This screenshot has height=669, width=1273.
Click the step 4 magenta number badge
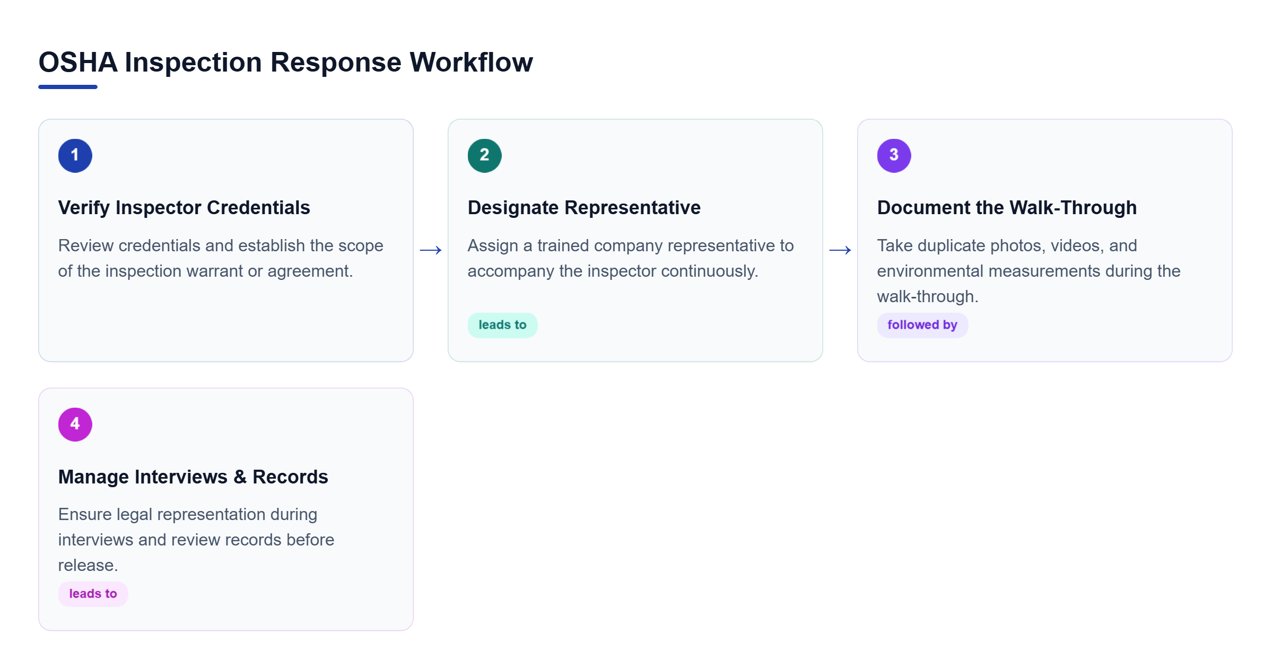[x=75, y=424]
